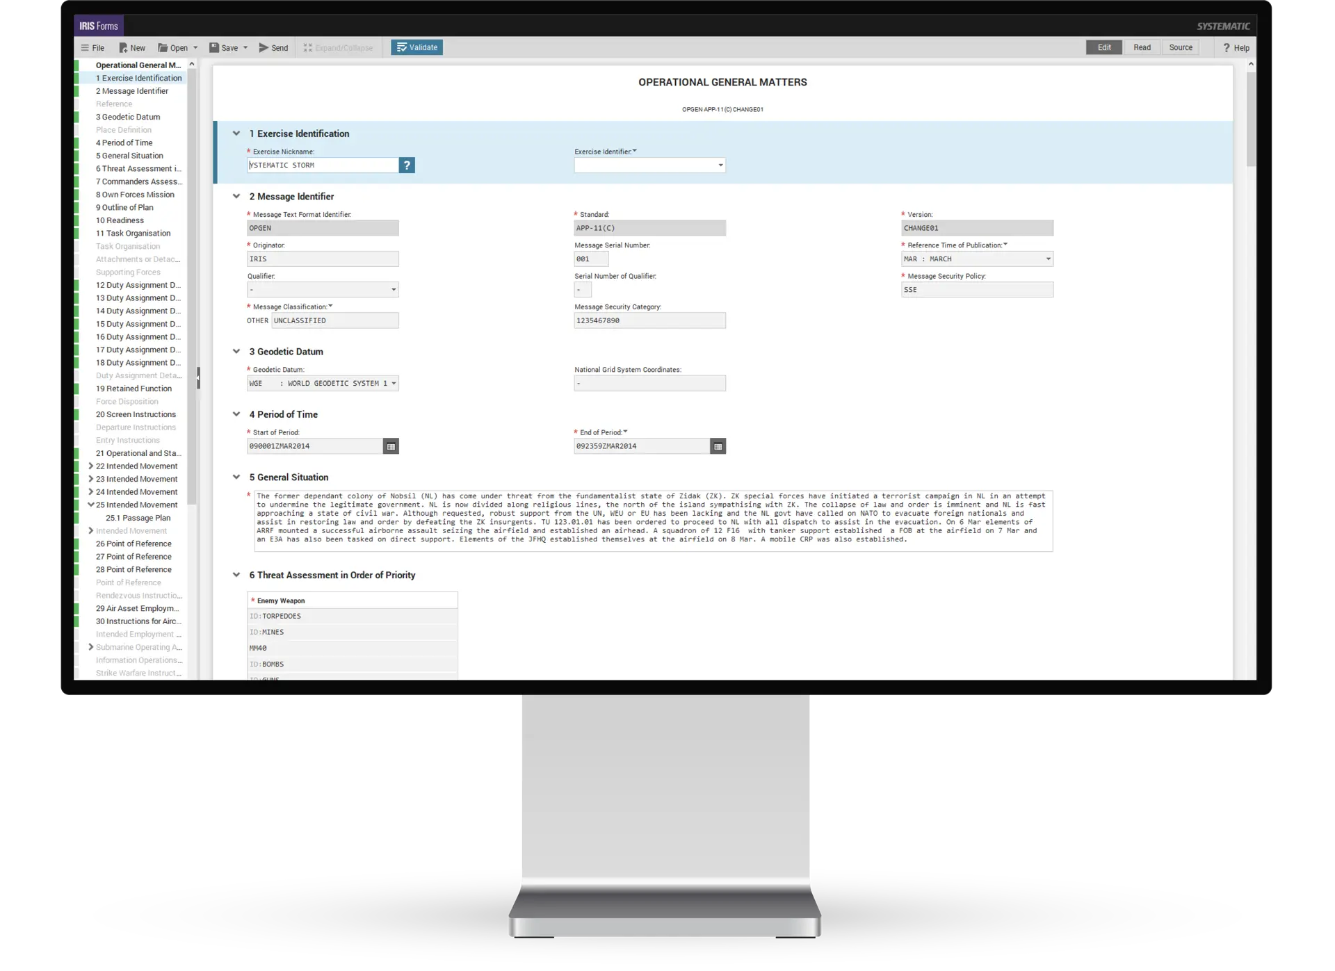Click the question mark help button

(x=407, y=164)
